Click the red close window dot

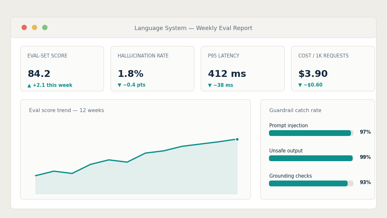[24, 27]
